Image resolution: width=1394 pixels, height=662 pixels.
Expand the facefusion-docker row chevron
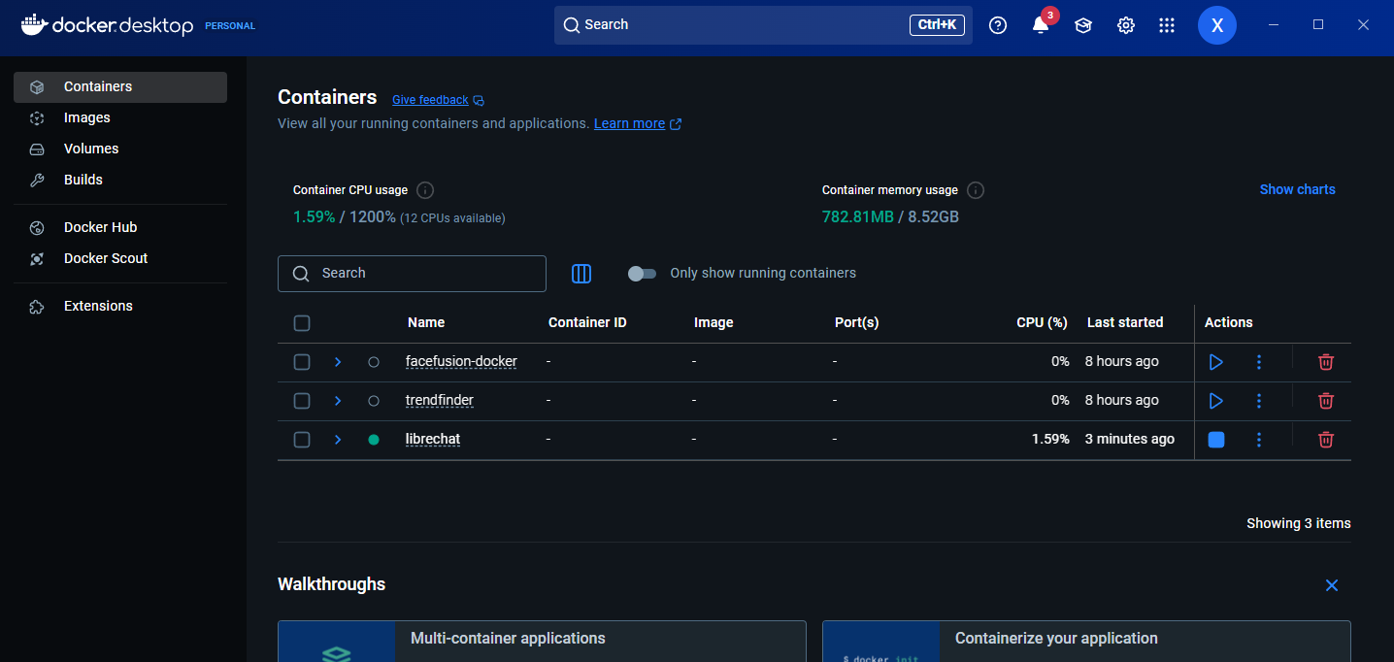click(x=338, y=362)
